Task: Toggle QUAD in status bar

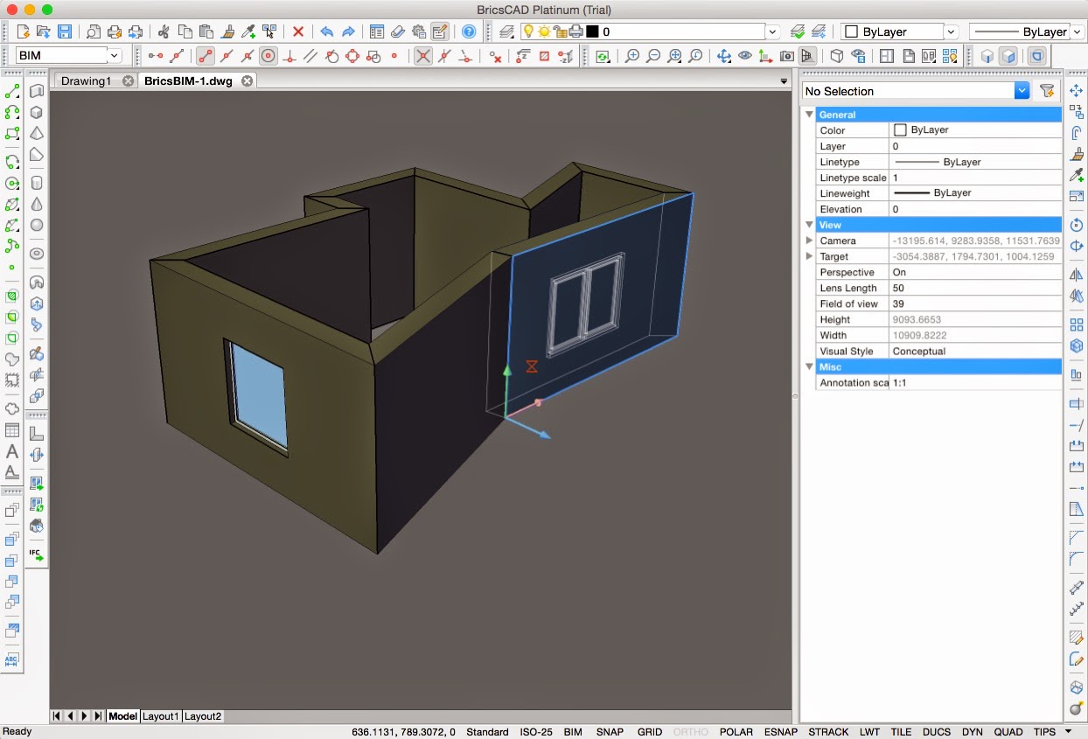Action: pos(1007,732)
